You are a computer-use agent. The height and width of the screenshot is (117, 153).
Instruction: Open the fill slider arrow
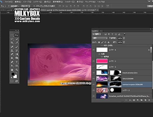pos(124,42)
